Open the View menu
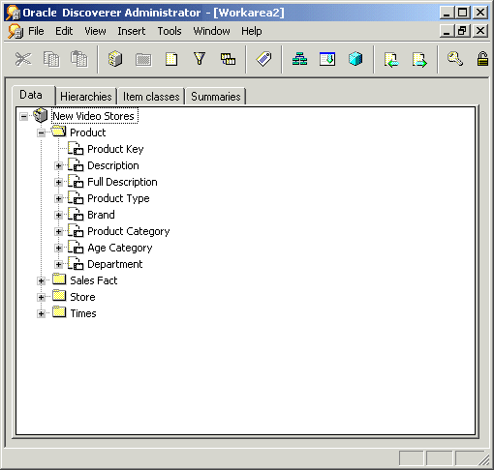 [x=95, y=31]
